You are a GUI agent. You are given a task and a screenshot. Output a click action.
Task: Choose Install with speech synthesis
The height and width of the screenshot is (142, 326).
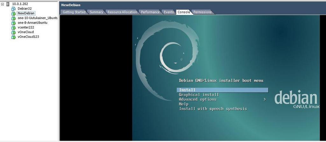coord(213,109)
